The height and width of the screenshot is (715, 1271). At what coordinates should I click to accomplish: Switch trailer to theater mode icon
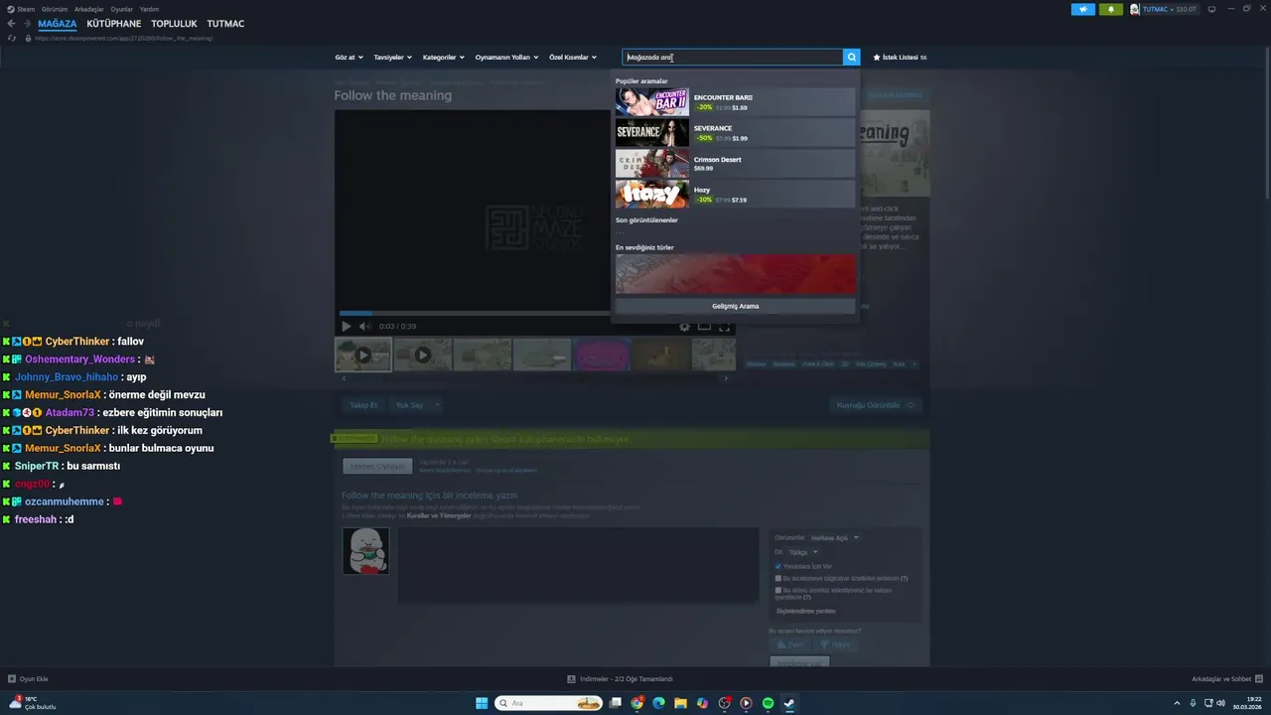pos(704,326)
